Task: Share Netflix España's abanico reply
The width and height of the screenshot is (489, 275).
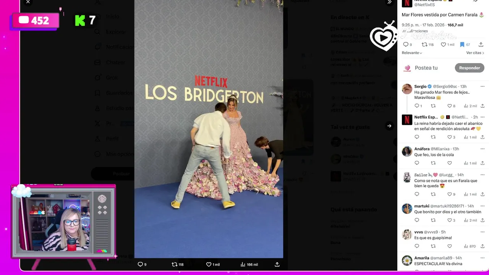Action: coord(483,137)
